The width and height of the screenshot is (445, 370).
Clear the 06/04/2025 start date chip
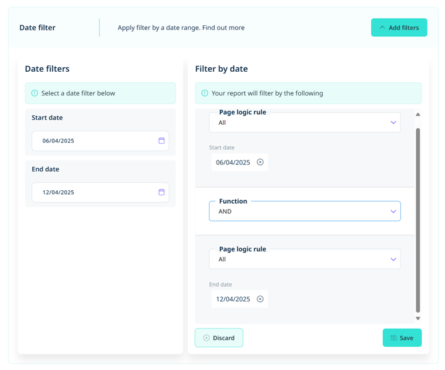(260, 162)
